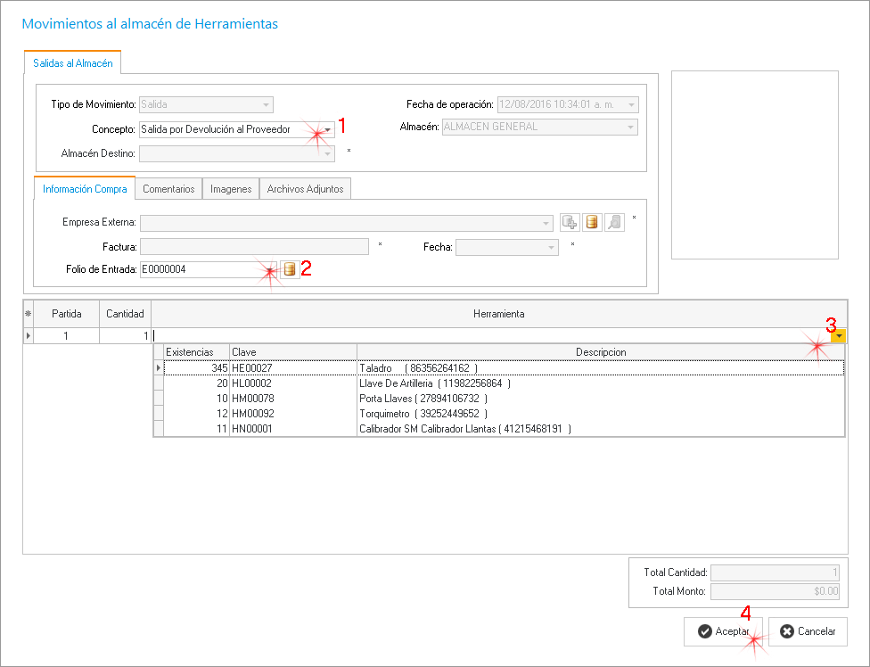Open the Empresa Externa combo box

(x=546, y=223)
